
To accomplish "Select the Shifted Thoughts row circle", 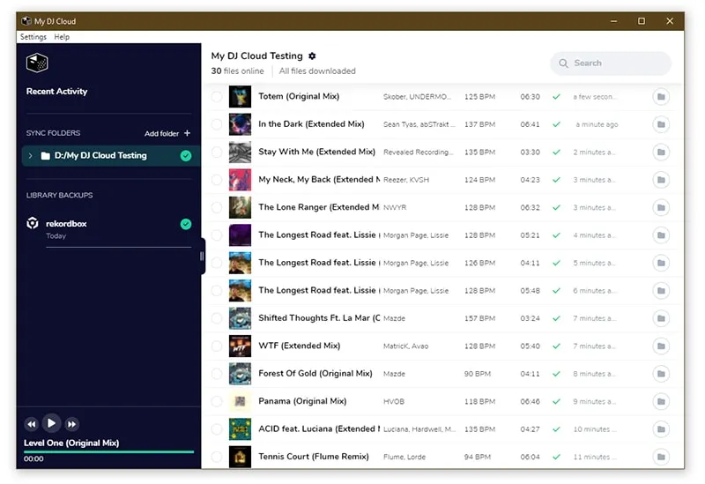I will [217, 318].
